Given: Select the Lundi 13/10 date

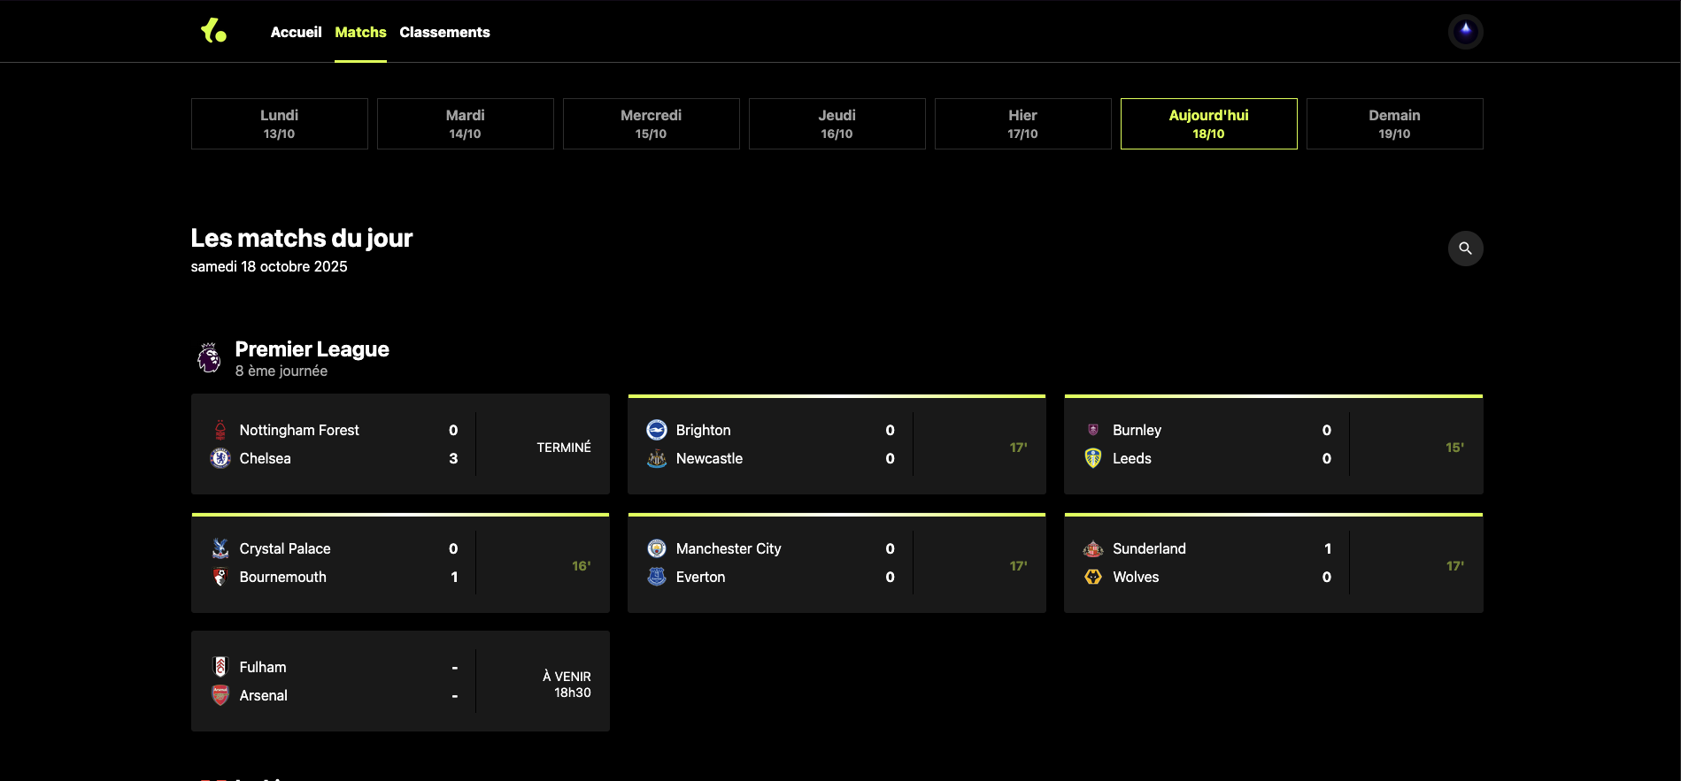Looking at the screenshot, I should coord(279,124).
